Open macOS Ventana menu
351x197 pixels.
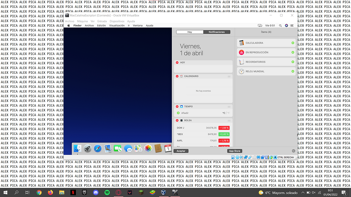138,25
